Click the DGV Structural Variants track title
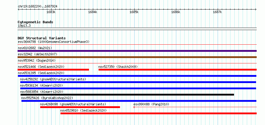Viewport: 265px width, 125px height. coord(42,38)
